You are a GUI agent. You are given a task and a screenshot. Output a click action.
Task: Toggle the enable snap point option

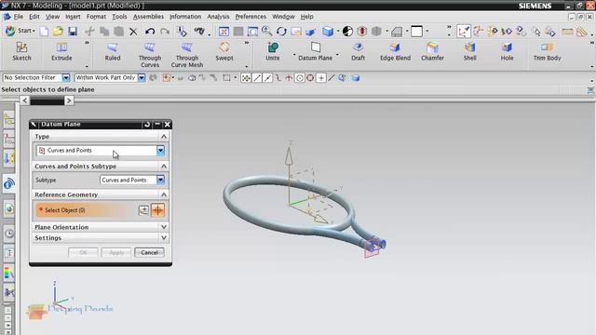coord(246,78)
